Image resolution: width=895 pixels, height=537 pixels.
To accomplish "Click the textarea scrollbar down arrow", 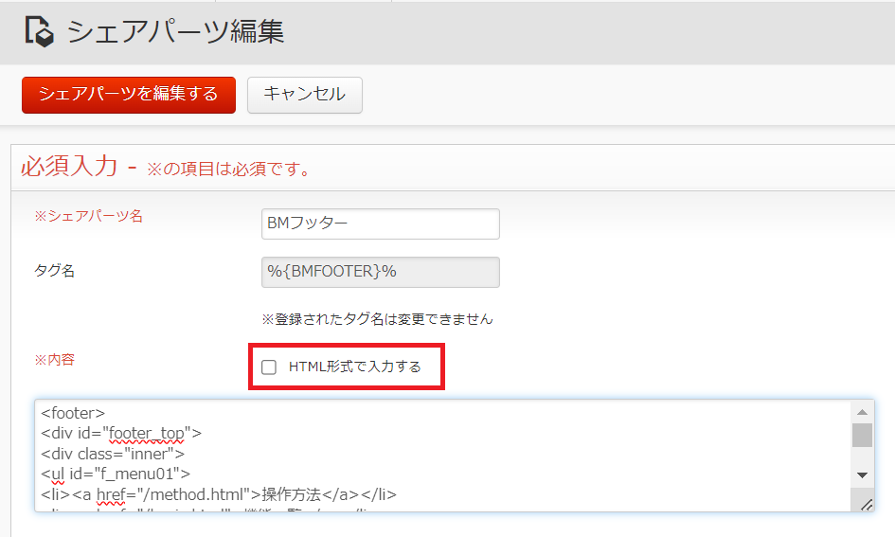I will coord(862,474).
